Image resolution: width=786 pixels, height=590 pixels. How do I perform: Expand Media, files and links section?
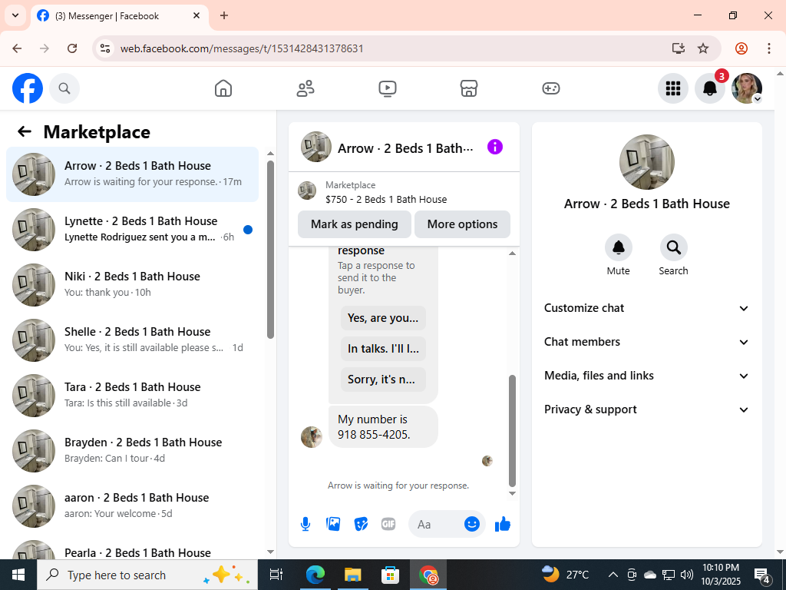pyautogui.click(x=646, y=376)
